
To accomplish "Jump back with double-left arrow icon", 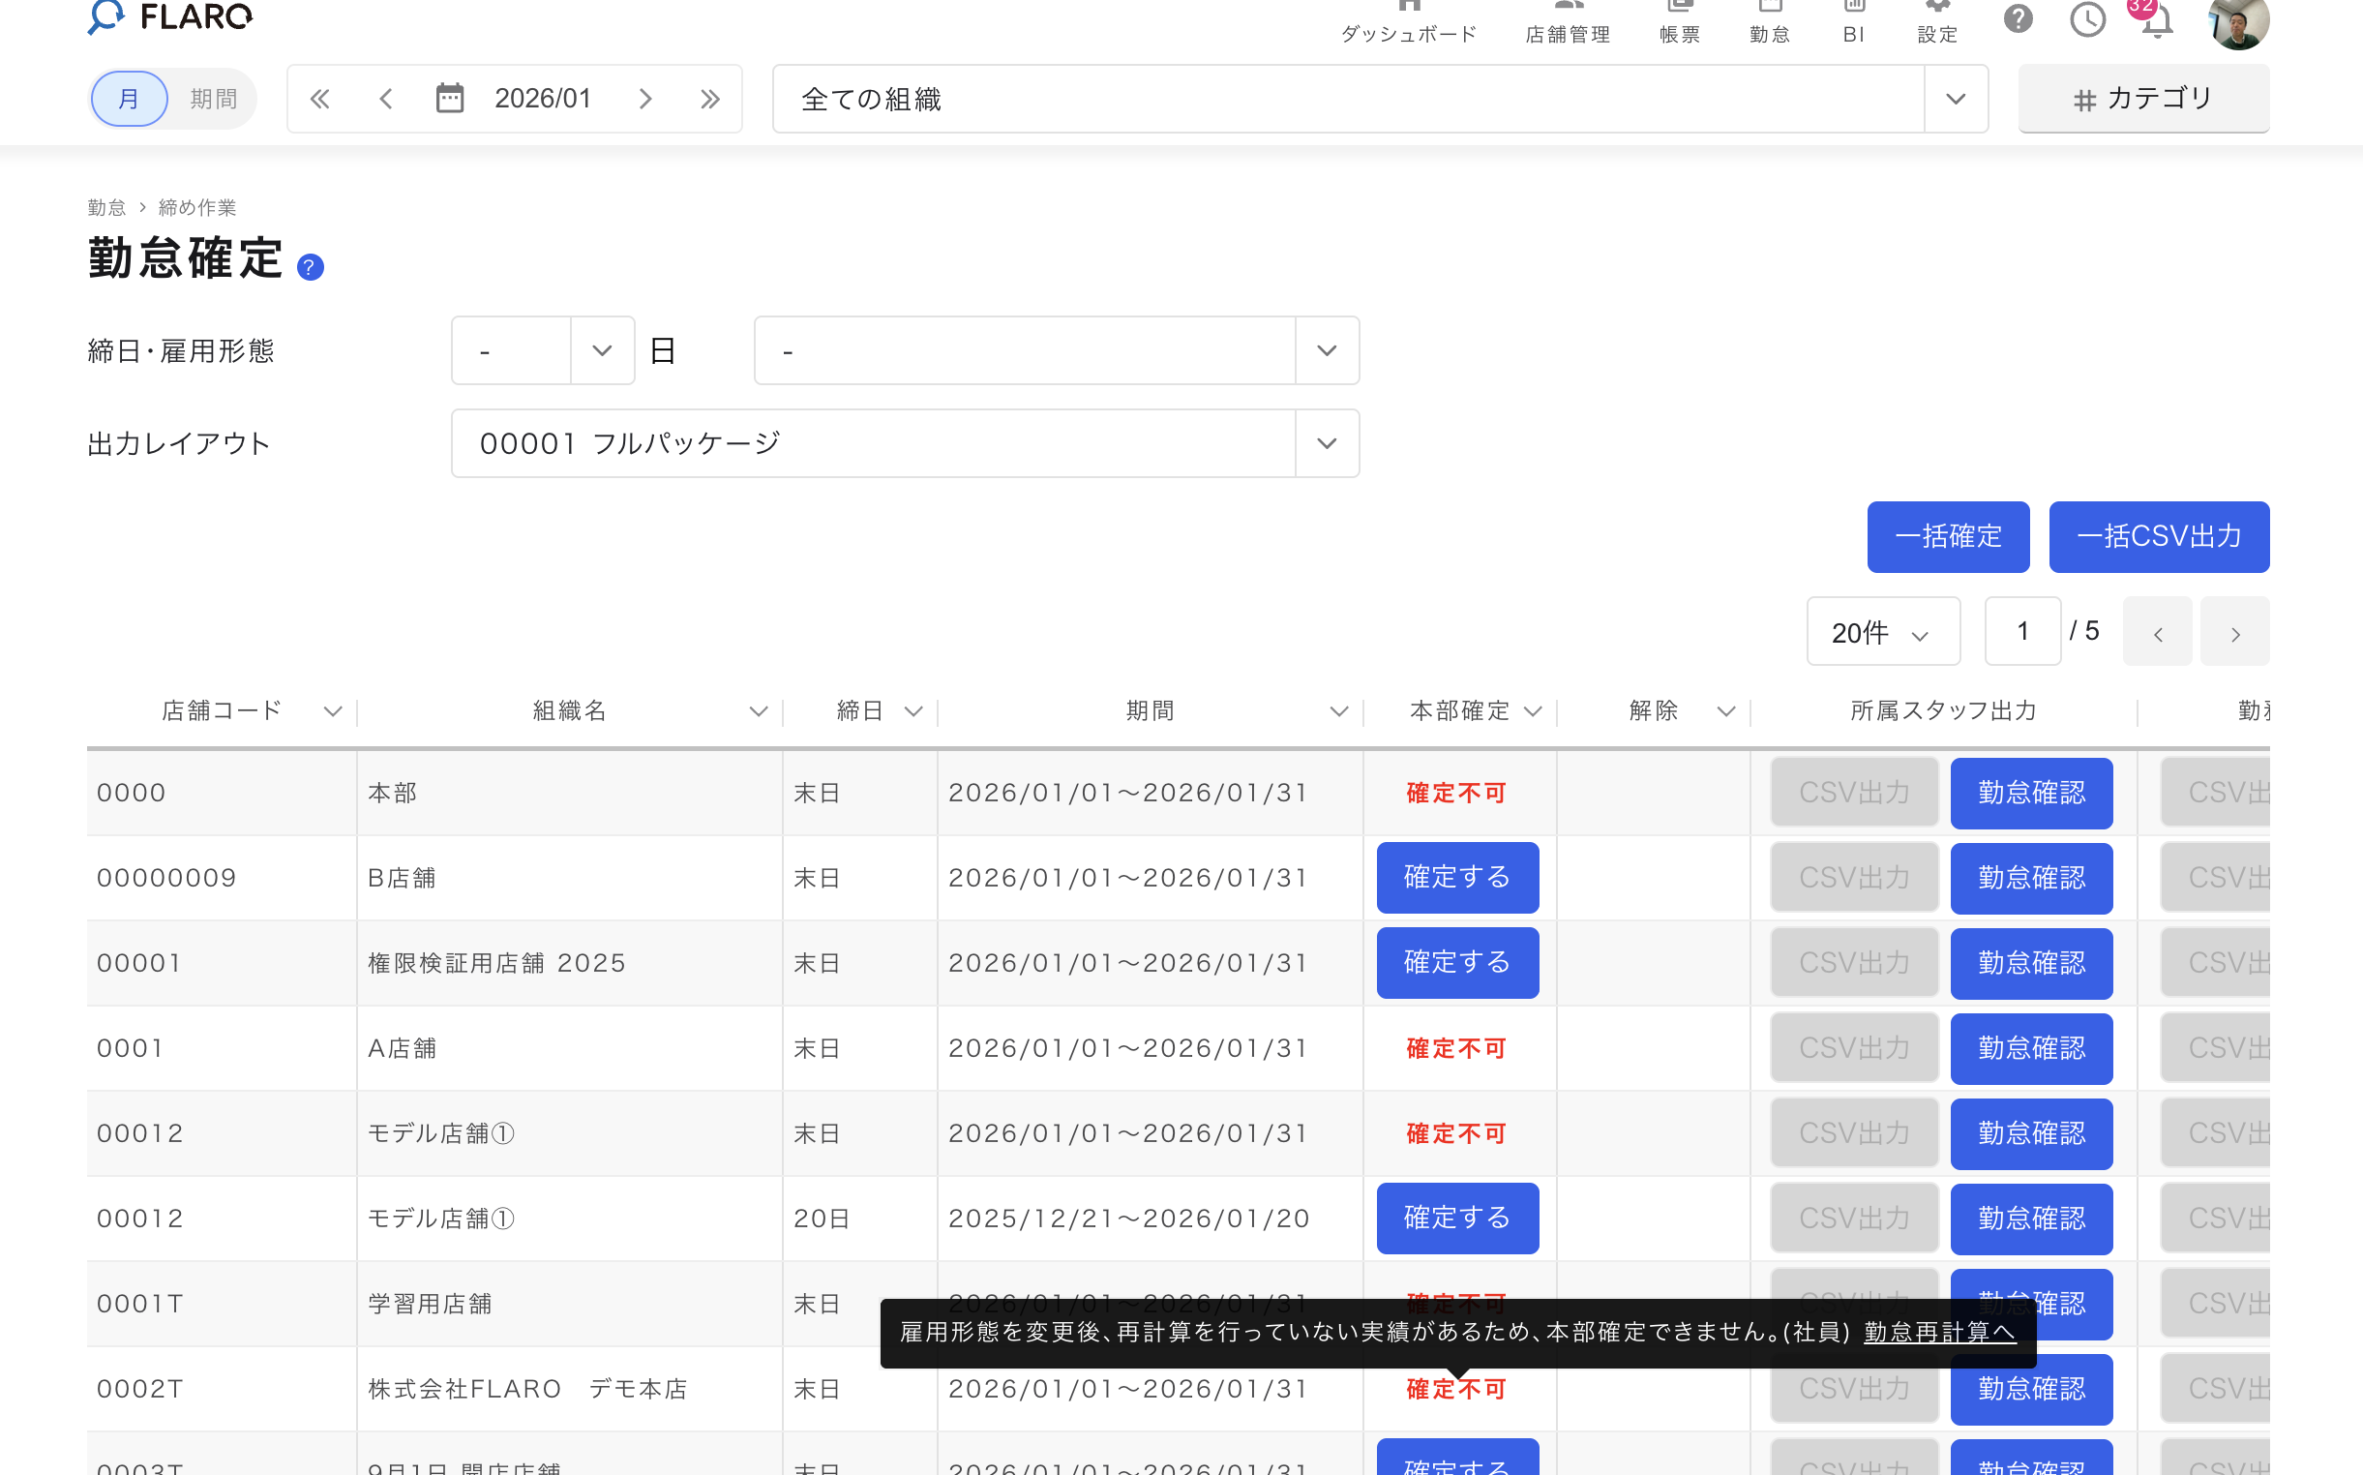I will click(320, 99).
